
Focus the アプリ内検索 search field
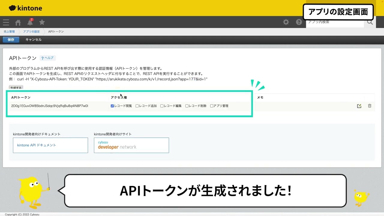click(x=335, y=22)
